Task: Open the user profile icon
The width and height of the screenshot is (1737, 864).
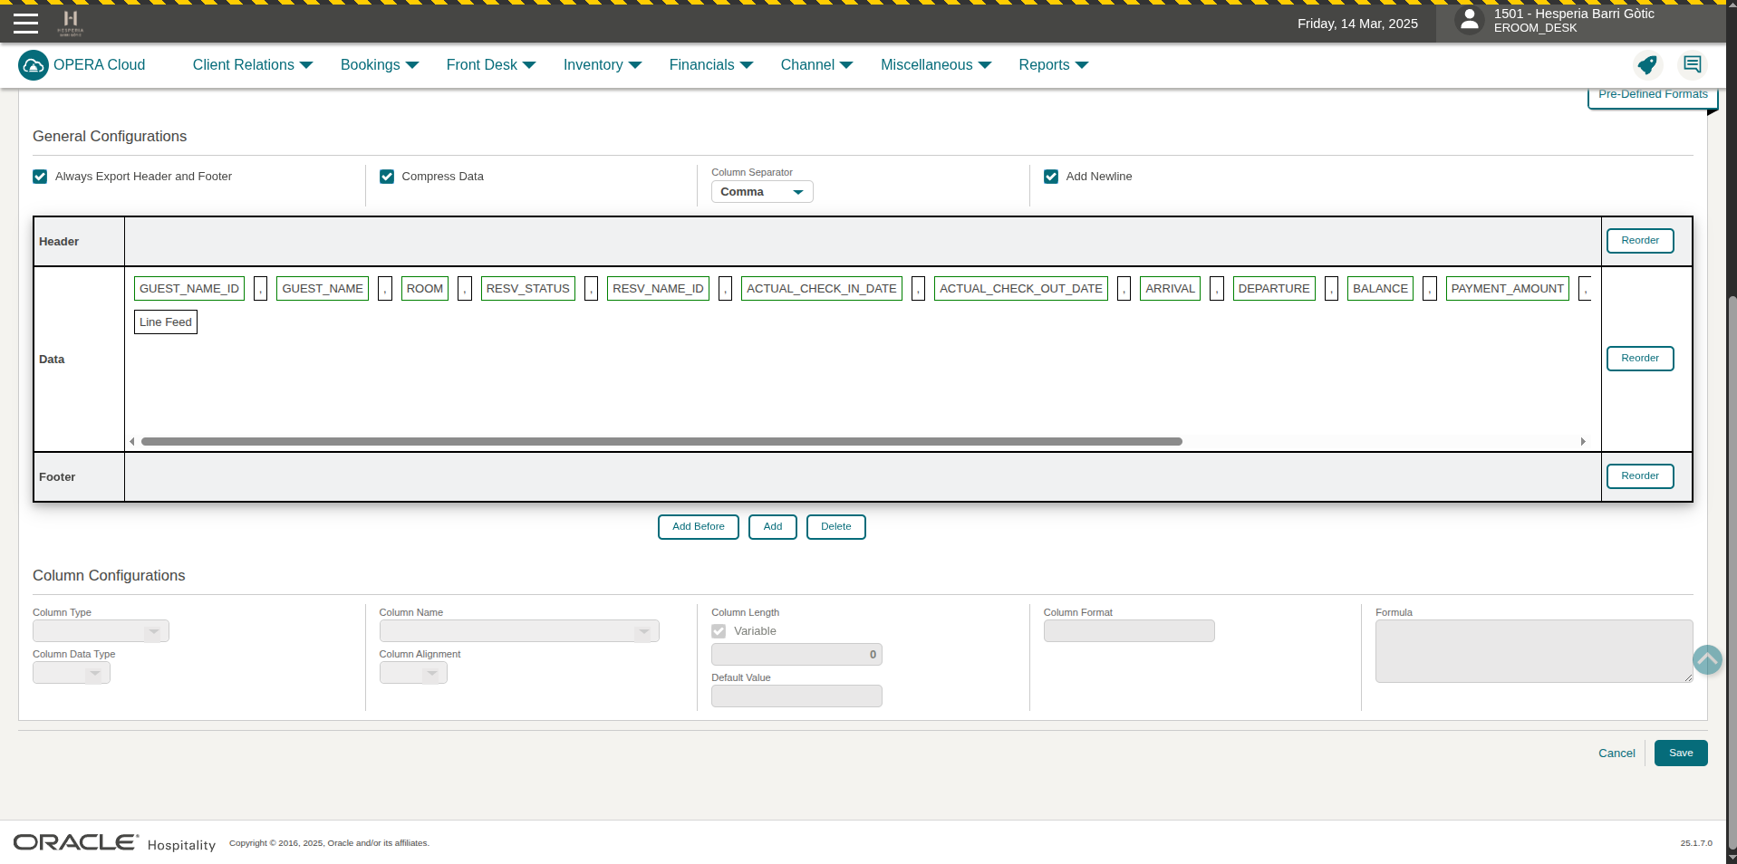Action: click(1469, 20)
